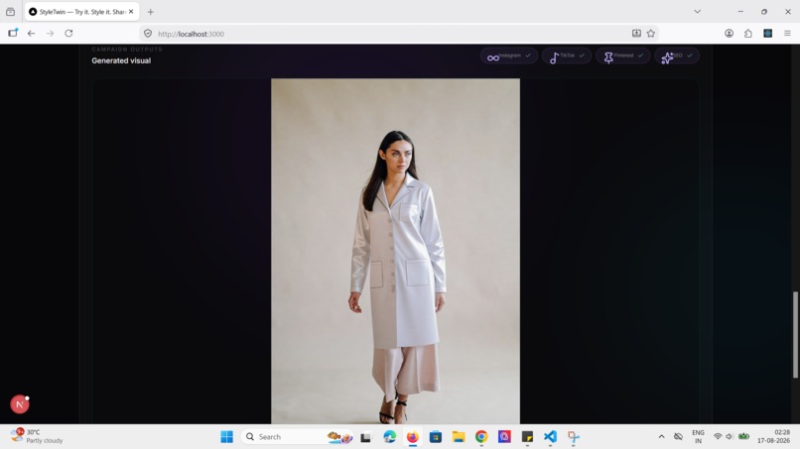Open Snipping Tool from taskbar
Screen dimensions: 800x449
pyautogui.click(x=574, y=437)
